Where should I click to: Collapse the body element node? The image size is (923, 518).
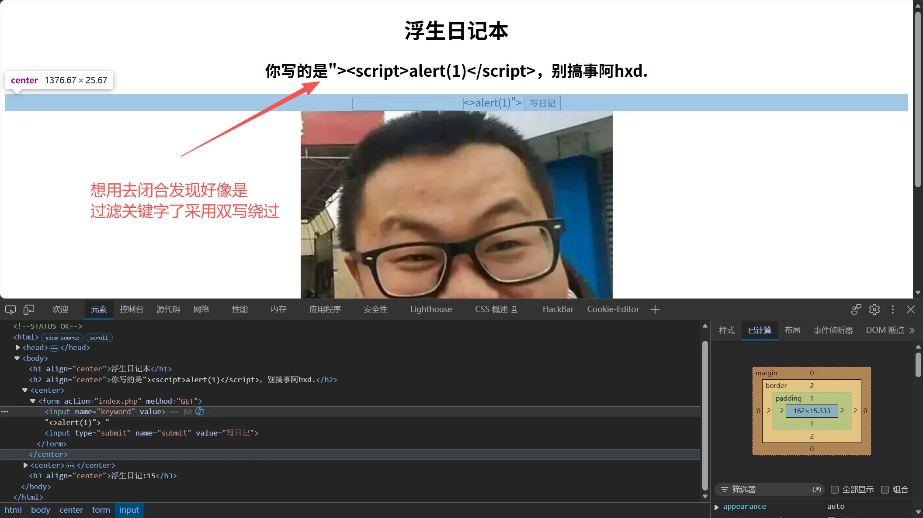pyautogui.click(x=17, y=358)
